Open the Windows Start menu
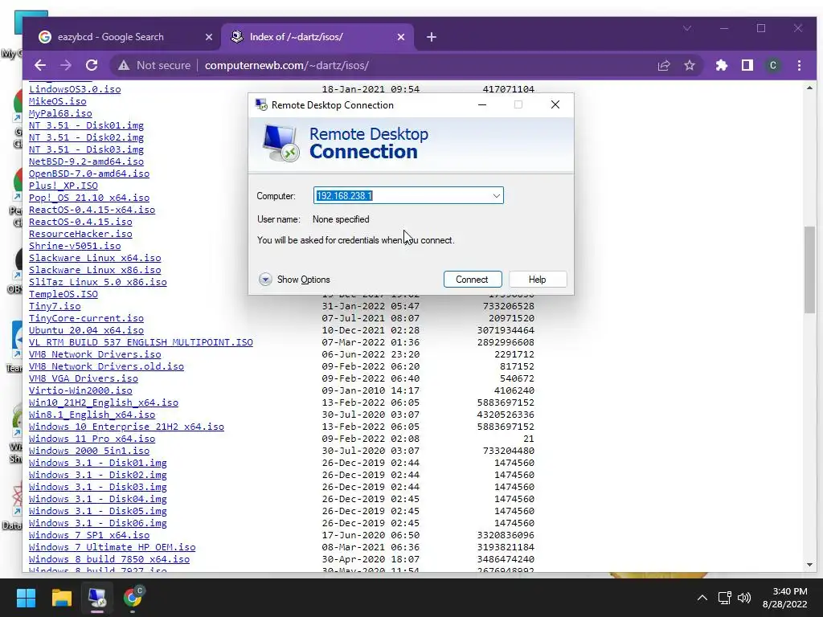This screenshot has width=823, height=617. [26, 598]
